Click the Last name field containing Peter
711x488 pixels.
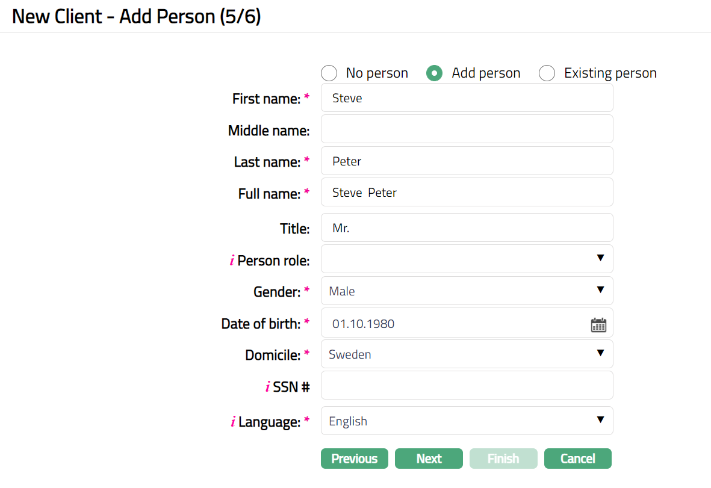(467, 161)
